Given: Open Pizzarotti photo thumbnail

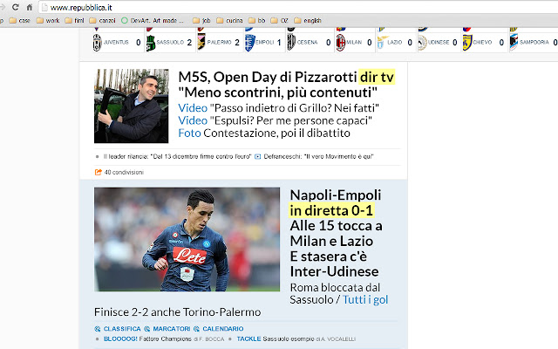Looking at the screenshot, I should pos(132,106).
